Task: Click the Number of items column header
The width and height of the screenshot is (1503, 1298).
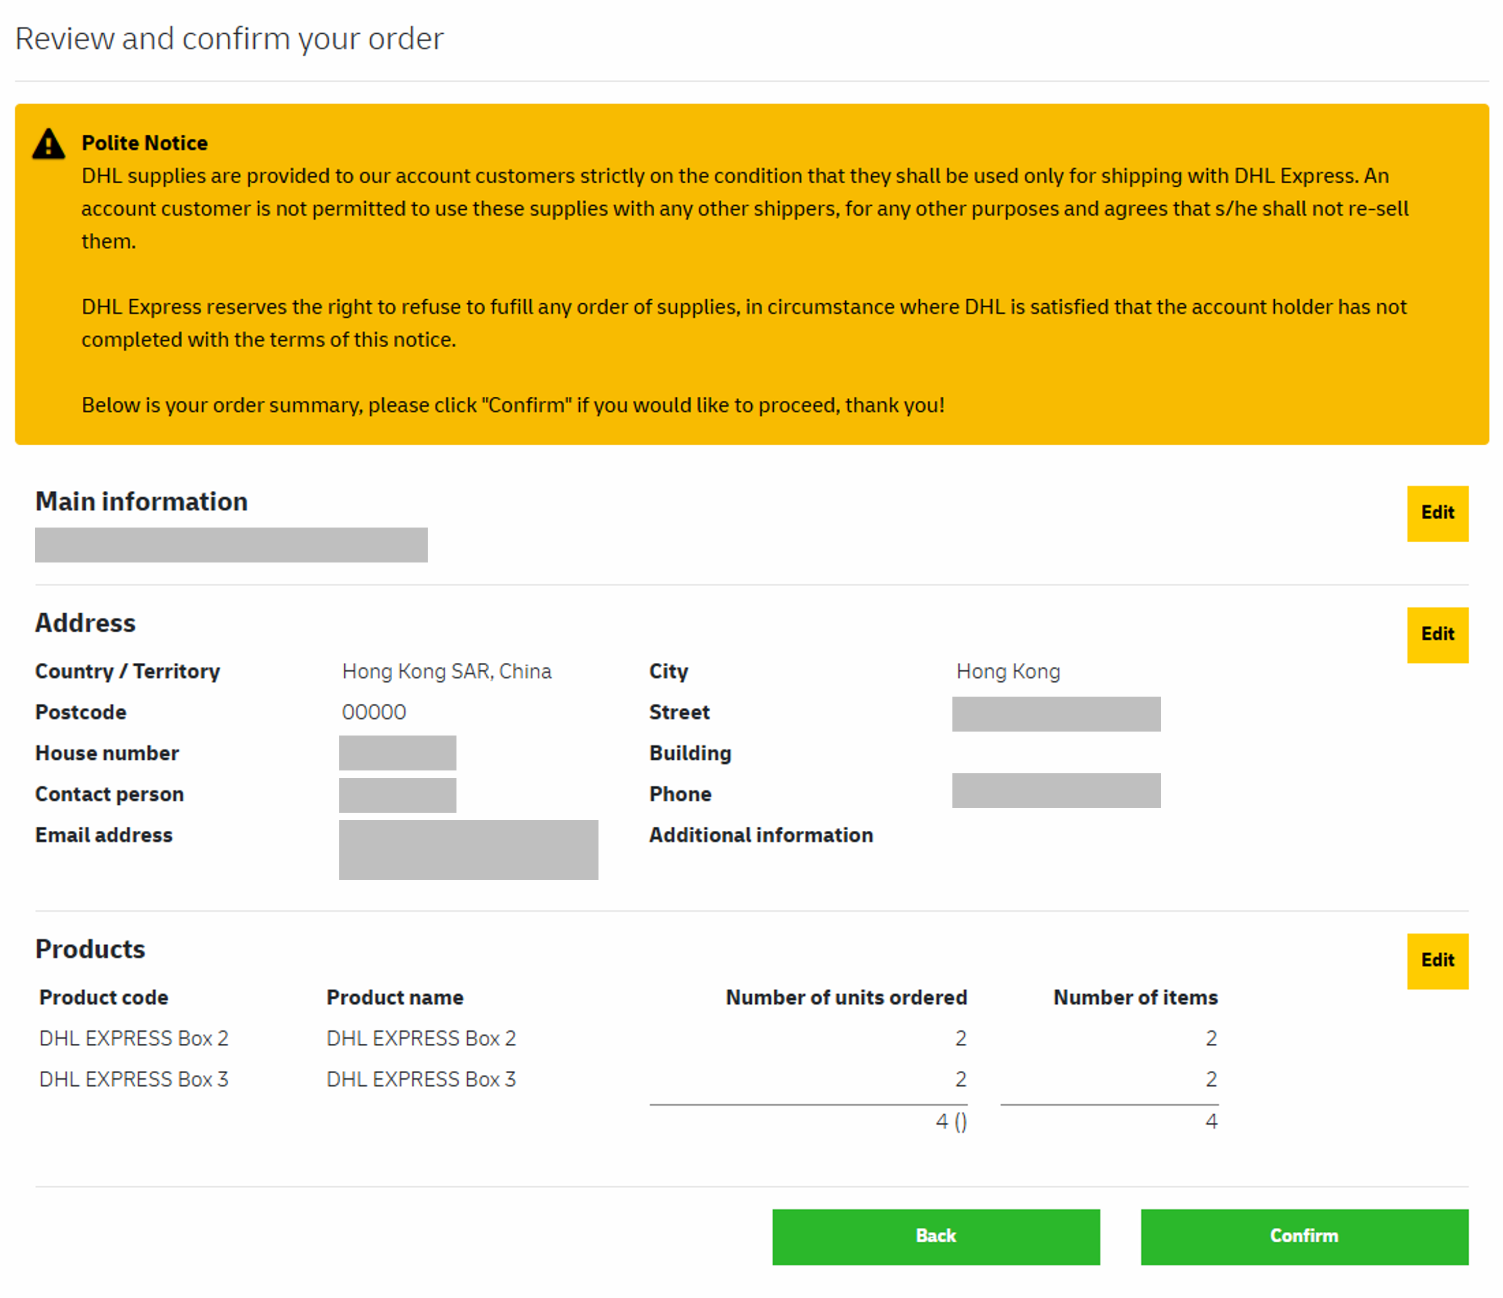Action: click(1134, 997)
